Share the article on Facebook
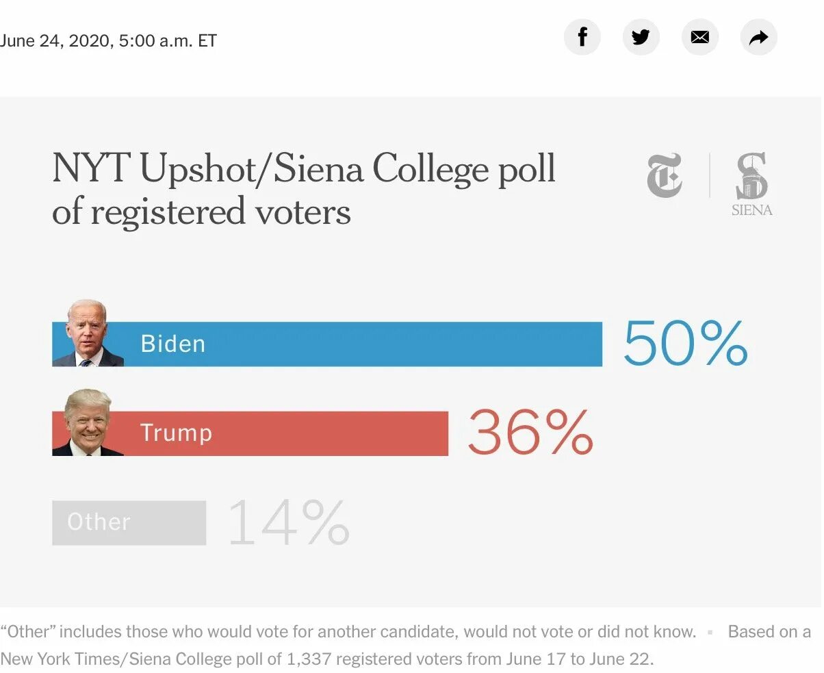Screen dimensions: 824x673 [582, 37]
